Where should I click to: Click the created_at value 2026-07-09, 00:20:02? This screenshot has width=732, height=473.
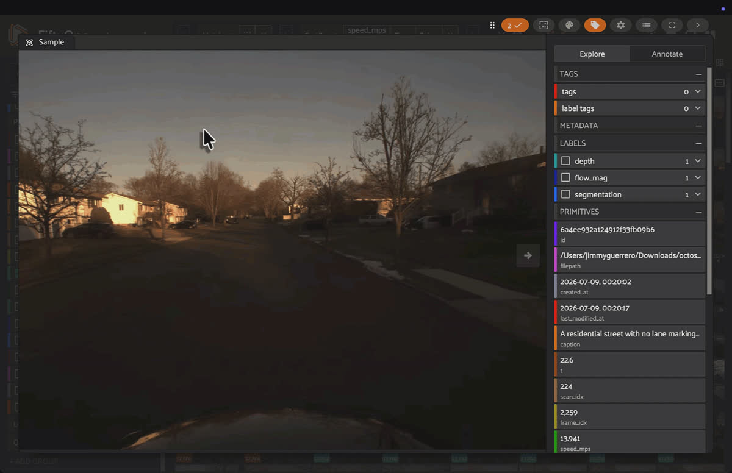point(595,282)
